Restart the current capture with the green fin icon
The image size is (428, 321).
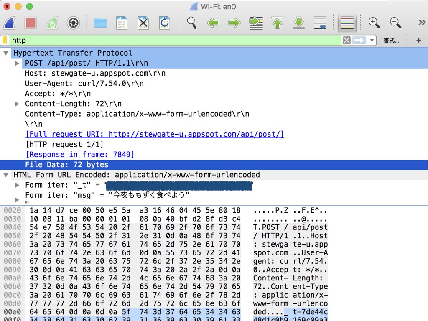point(52,23)
